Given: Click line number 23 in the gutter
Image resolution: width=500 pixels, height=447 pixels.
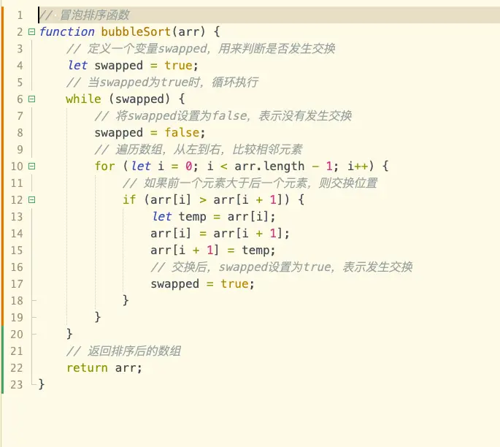Looking at the screenshot, I should click(17, 385).
